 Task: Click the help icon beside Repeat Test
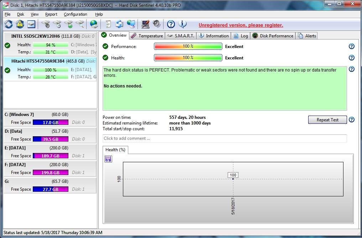pyautogui.click(x=351, y=120)
